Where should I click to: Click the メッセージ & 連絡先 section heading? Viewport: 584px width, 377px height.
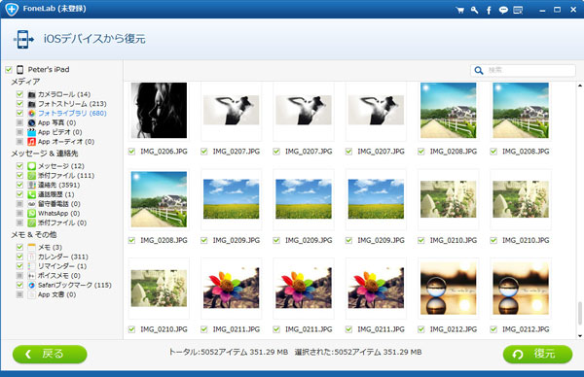point(45,154)
